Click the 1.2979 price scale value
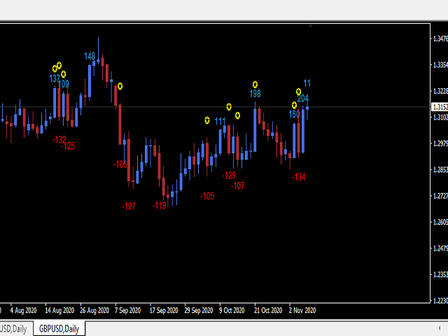The height and width of the screenshot is (336, 448). click(440, 143)
